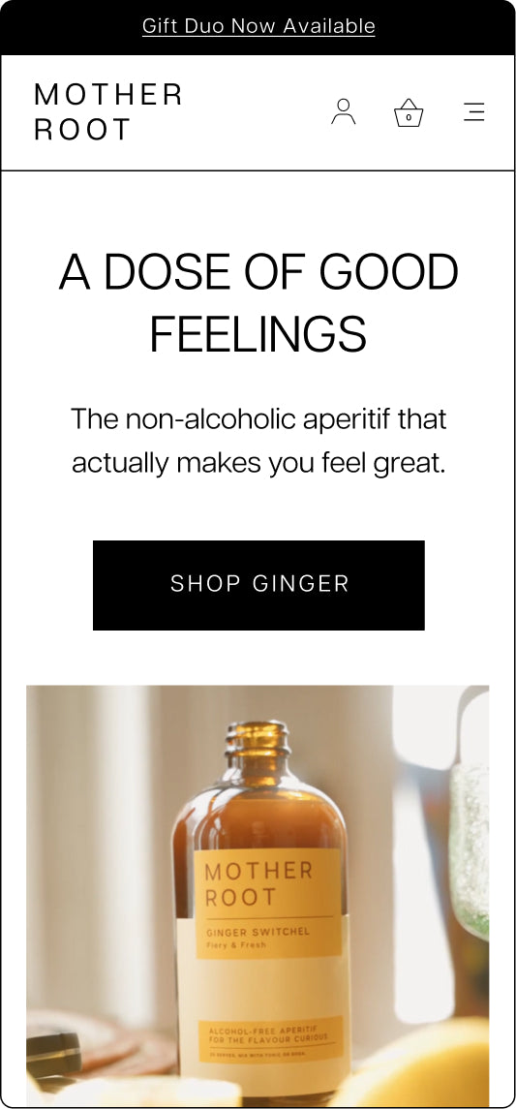Click the Alcohol-Free Aperitif lower bottle label

coord(270,1039)
